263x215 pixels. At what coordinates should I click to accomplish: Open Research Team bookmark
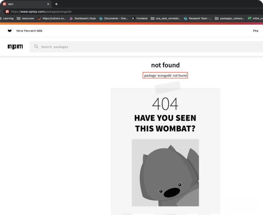(198, 18)
